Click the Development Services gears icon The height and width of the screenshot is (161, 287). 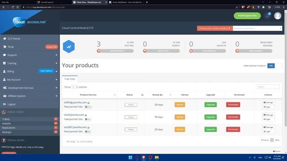tap(5, 88)
